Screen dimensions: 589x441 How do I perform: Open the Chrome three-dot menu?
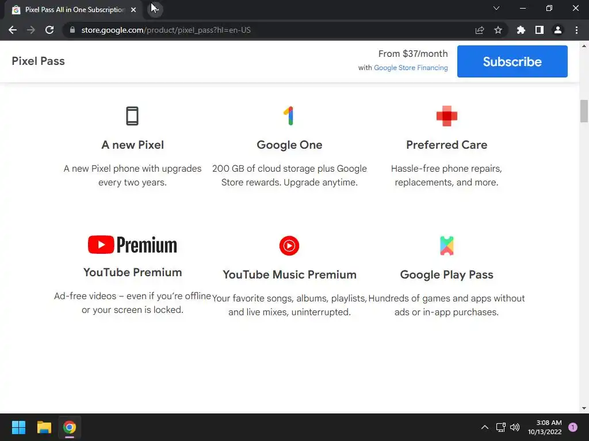[576, 30]
